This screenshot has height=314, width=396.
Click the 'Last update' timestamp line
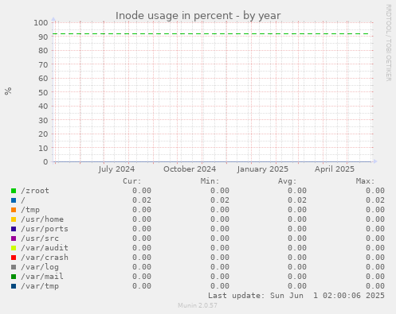pyautogui.click(x=296, y=296)
